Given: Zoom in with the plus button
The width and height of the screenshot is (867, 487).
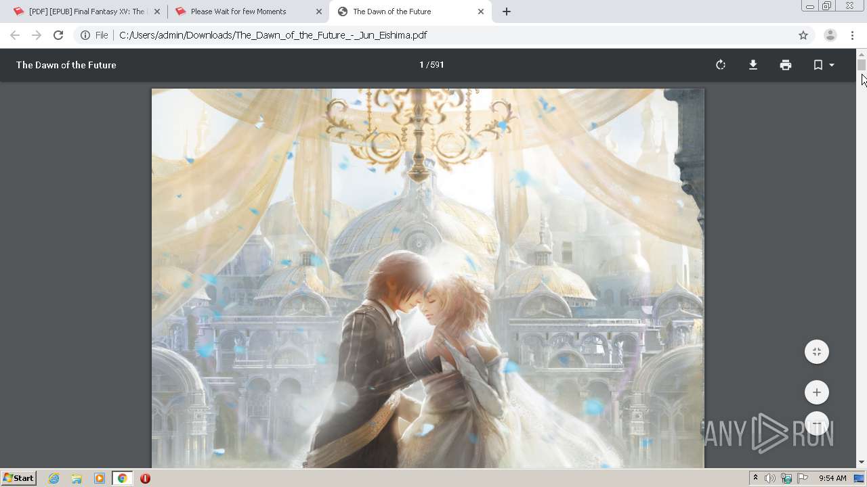Looking at the screenshot, I should pyautogui.click(x=817, y=392).
